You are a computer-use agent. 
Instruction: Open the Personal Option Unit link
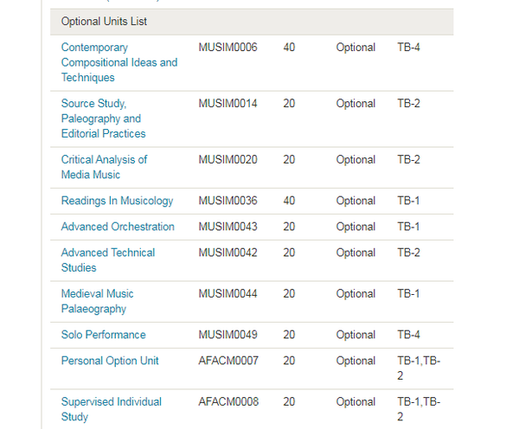pos(110,361)
